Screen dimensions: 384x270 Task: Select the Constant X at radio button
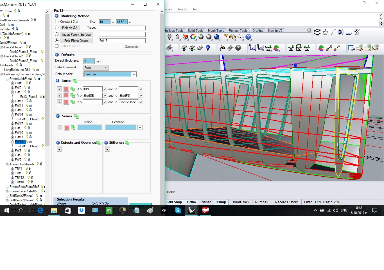point(57,22)
